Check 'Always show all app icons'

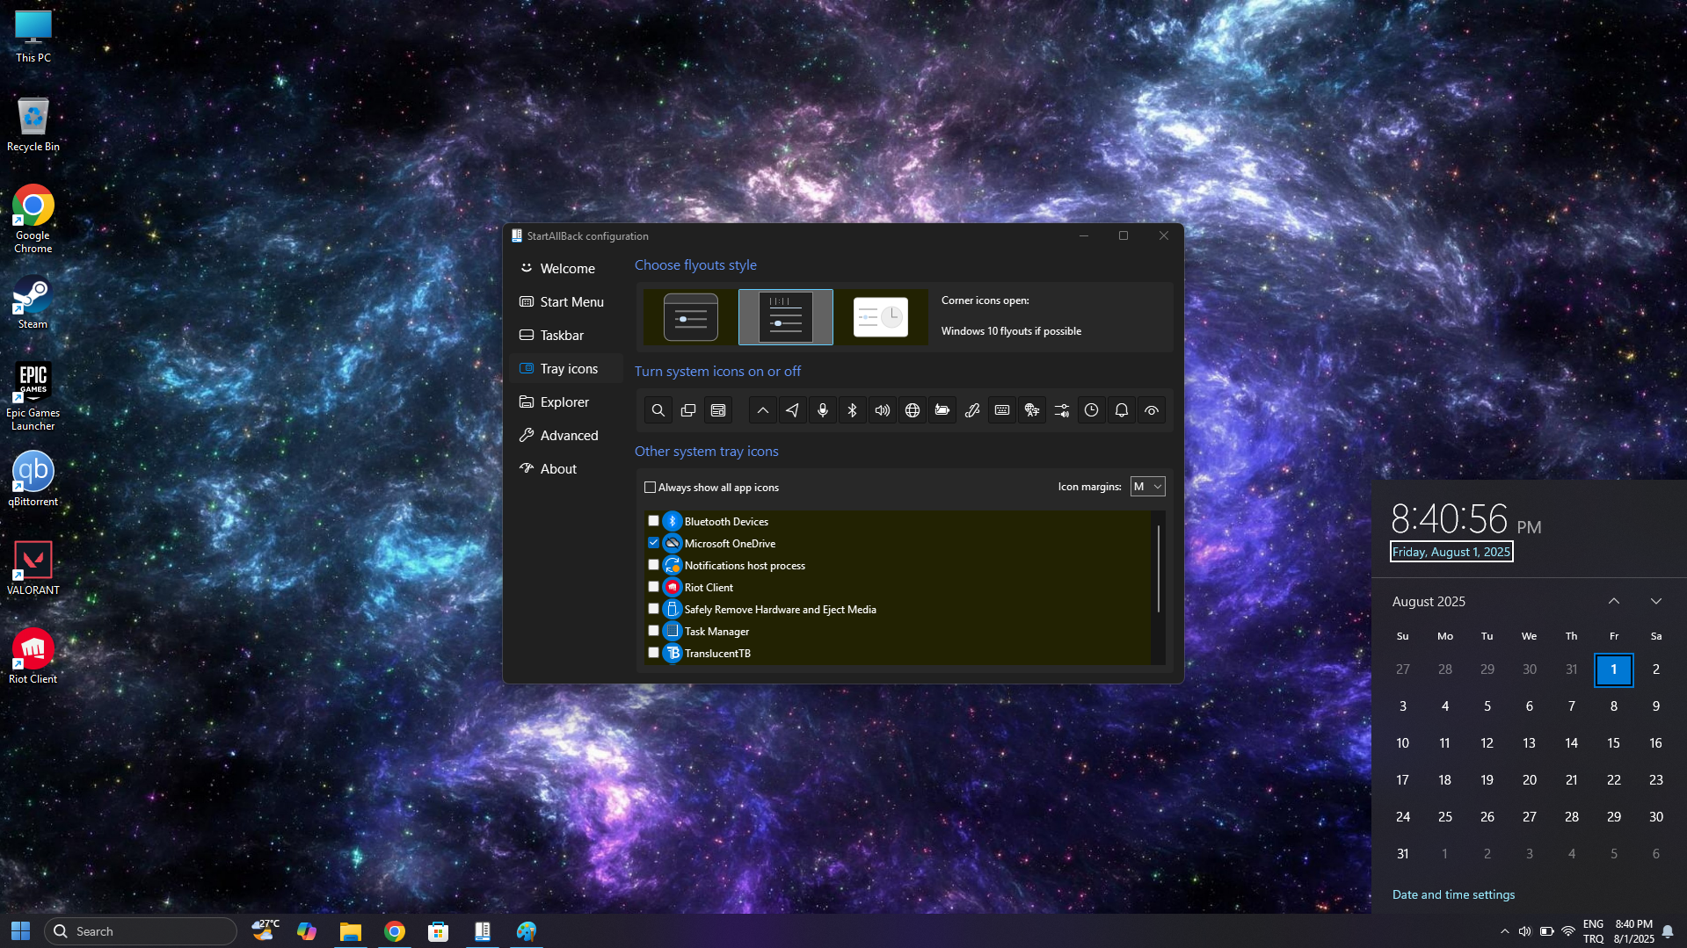pyautogui.click(x=651, y=488)
